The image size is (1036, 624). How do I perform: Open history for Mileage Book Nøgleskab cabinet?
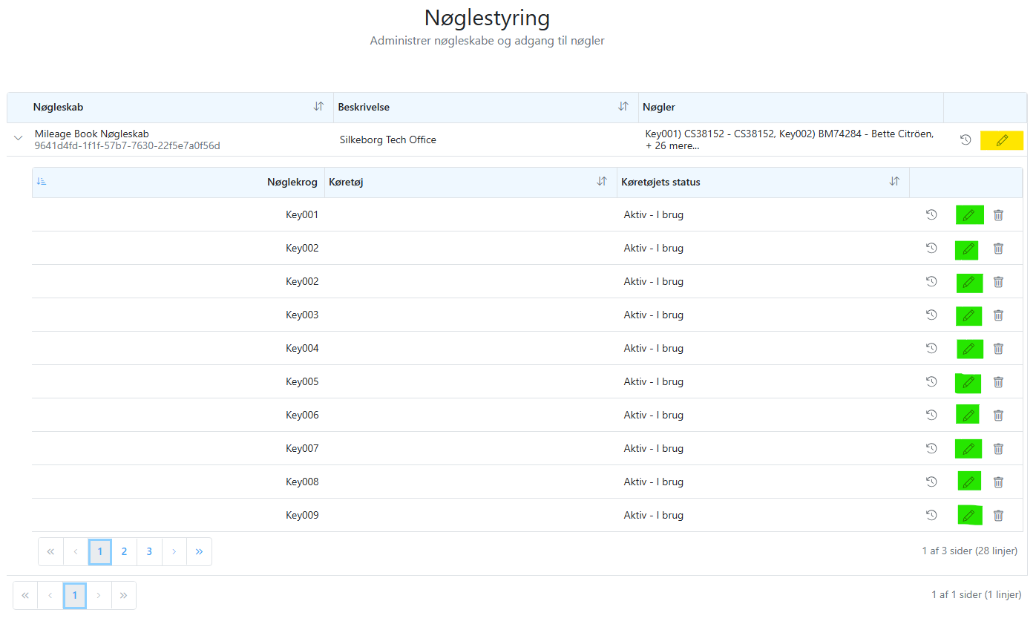click(x=965, y=139)
